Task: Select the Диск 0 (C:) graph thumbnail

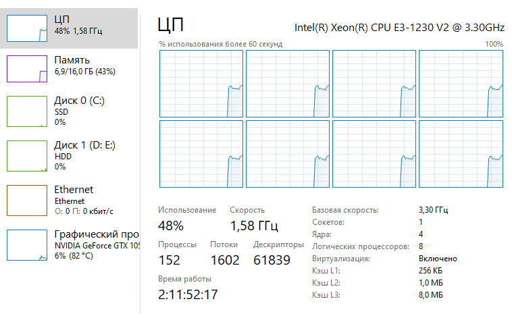Action: coord(27,111)
